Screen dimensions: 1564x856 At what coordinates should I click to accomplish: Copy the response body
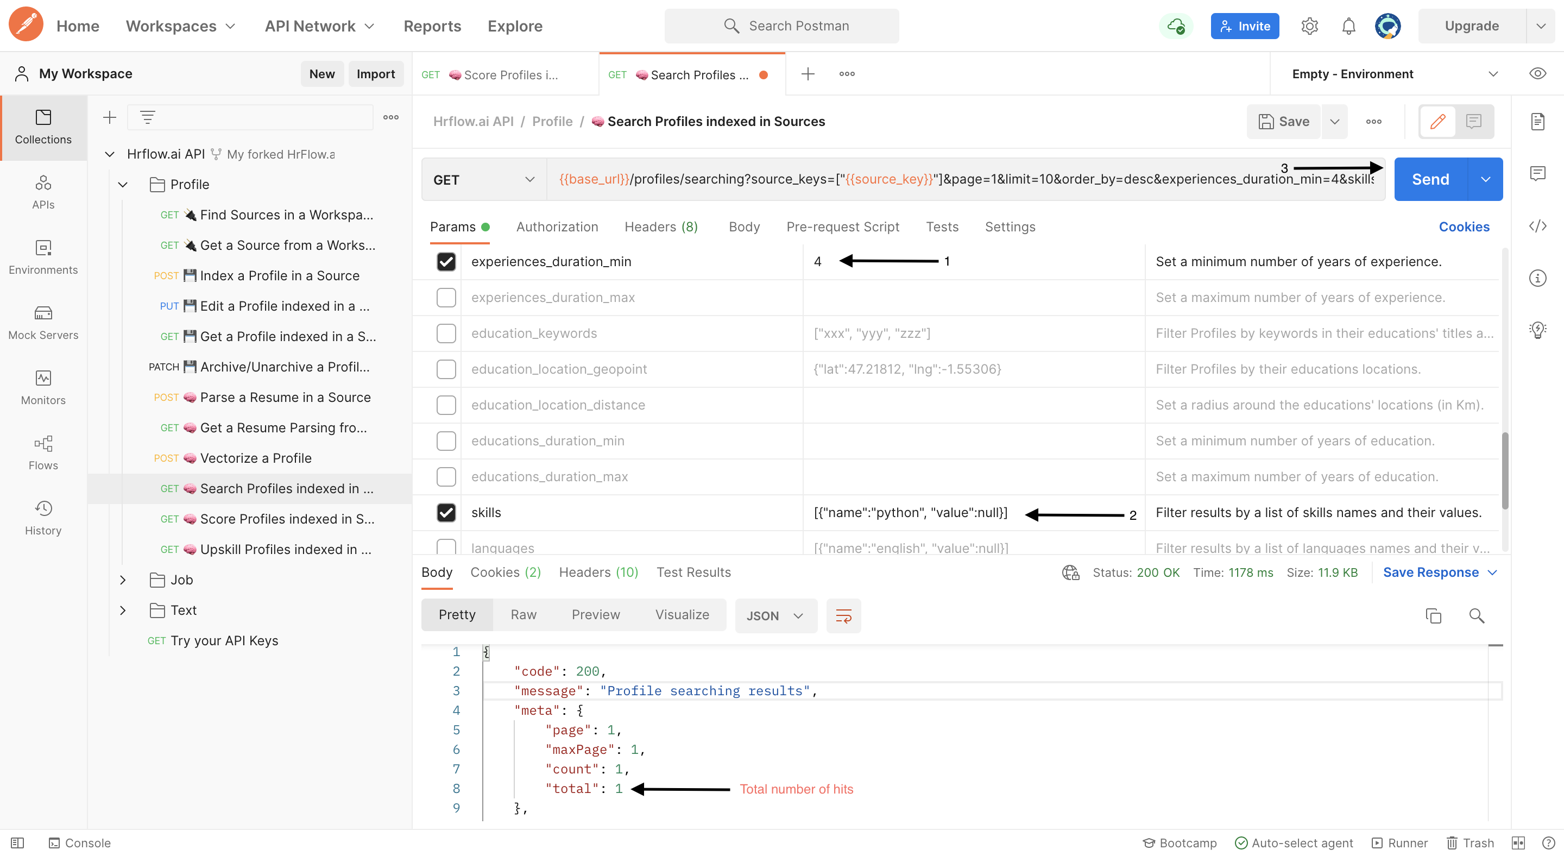click(x=1433, y=615)
